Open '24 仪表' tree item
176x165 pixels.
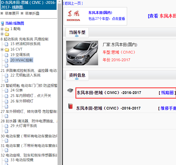pyautogui.click(x=16, y=90)
